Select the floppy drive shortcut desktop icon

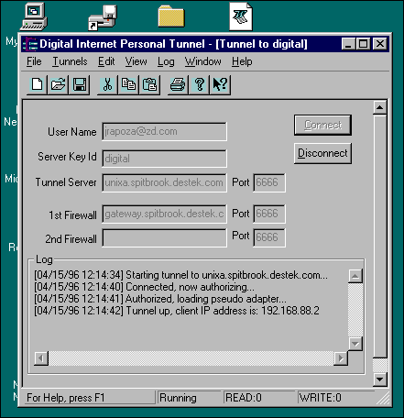coord(103,17)
